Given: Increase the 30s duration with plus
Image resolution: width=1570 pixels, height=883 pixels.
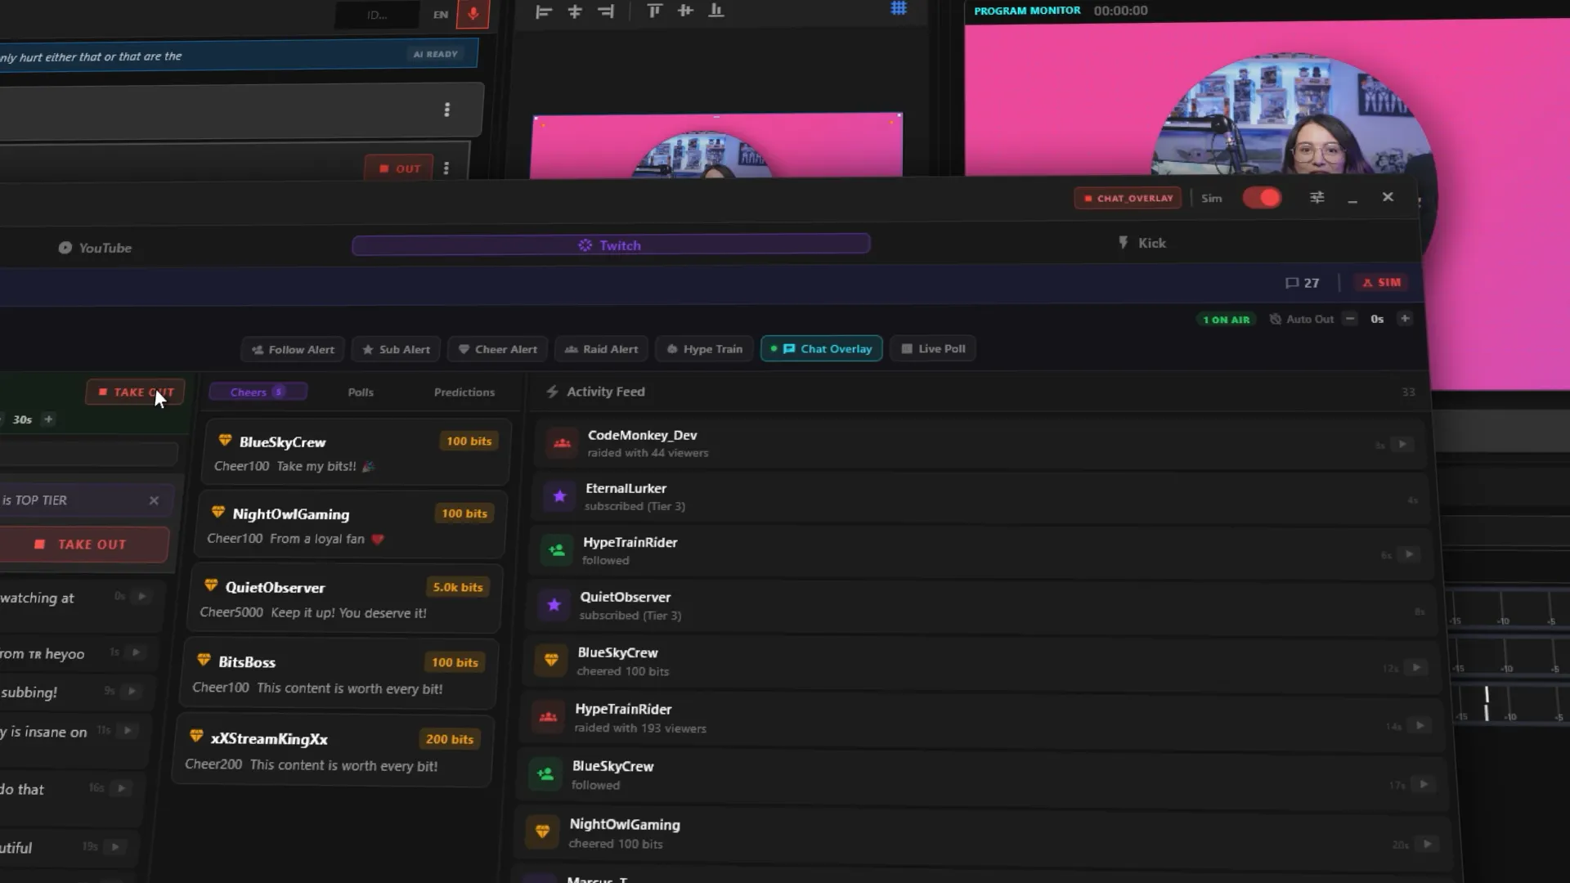Looking at the screenshot, I should pyautogui.click(x=48, y=419).
